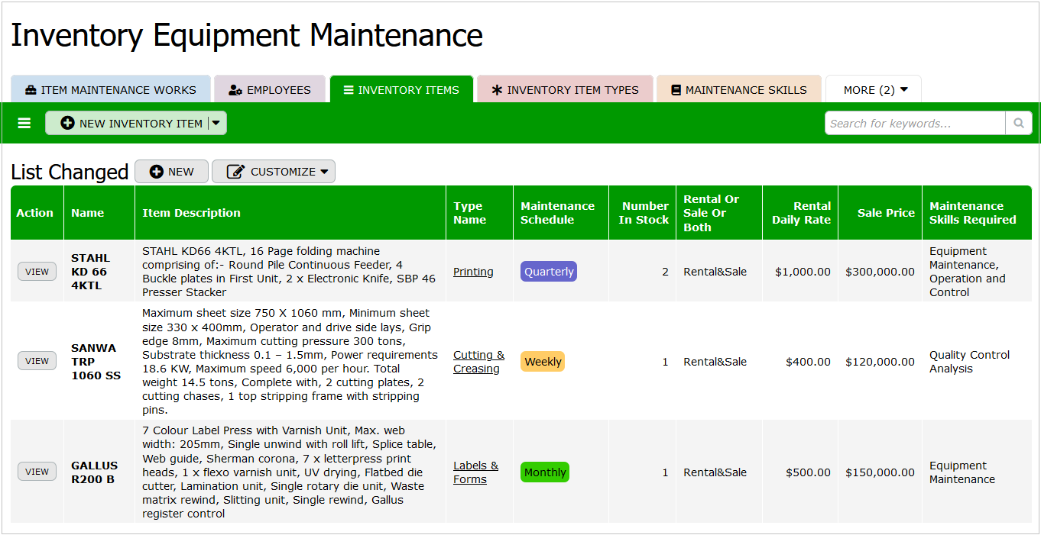Sort by the Rental Daily Rate column header
The height and width of the screenshot is (535, 1041).
pos(802,213)
